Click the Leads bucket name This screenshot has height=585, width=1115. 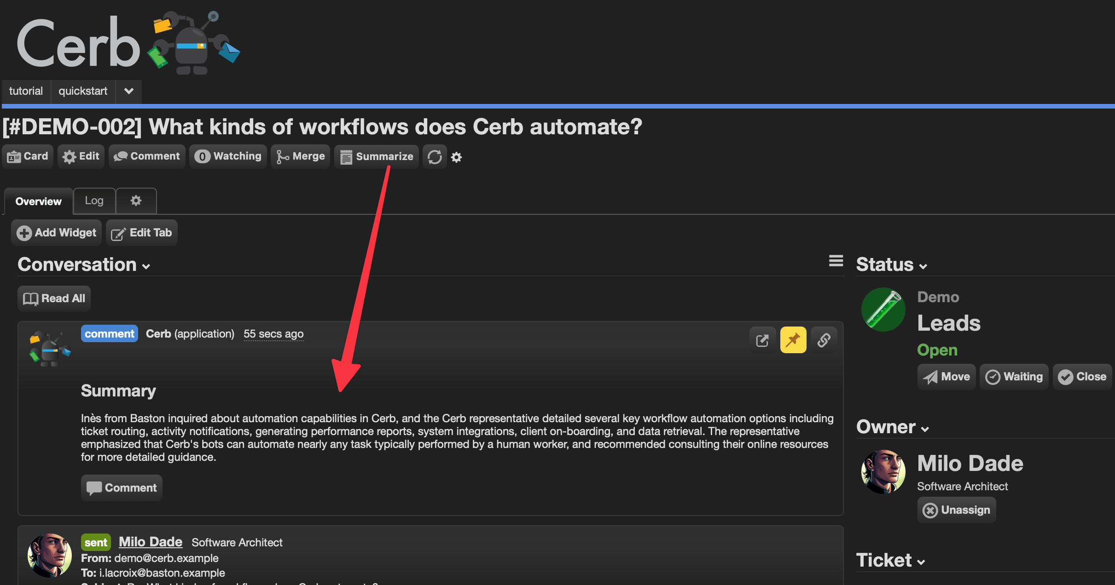coord(949,323)
